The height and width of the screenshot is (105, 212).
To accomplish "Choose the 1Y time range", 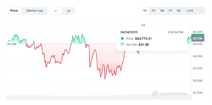I will [x=170, y=11].
